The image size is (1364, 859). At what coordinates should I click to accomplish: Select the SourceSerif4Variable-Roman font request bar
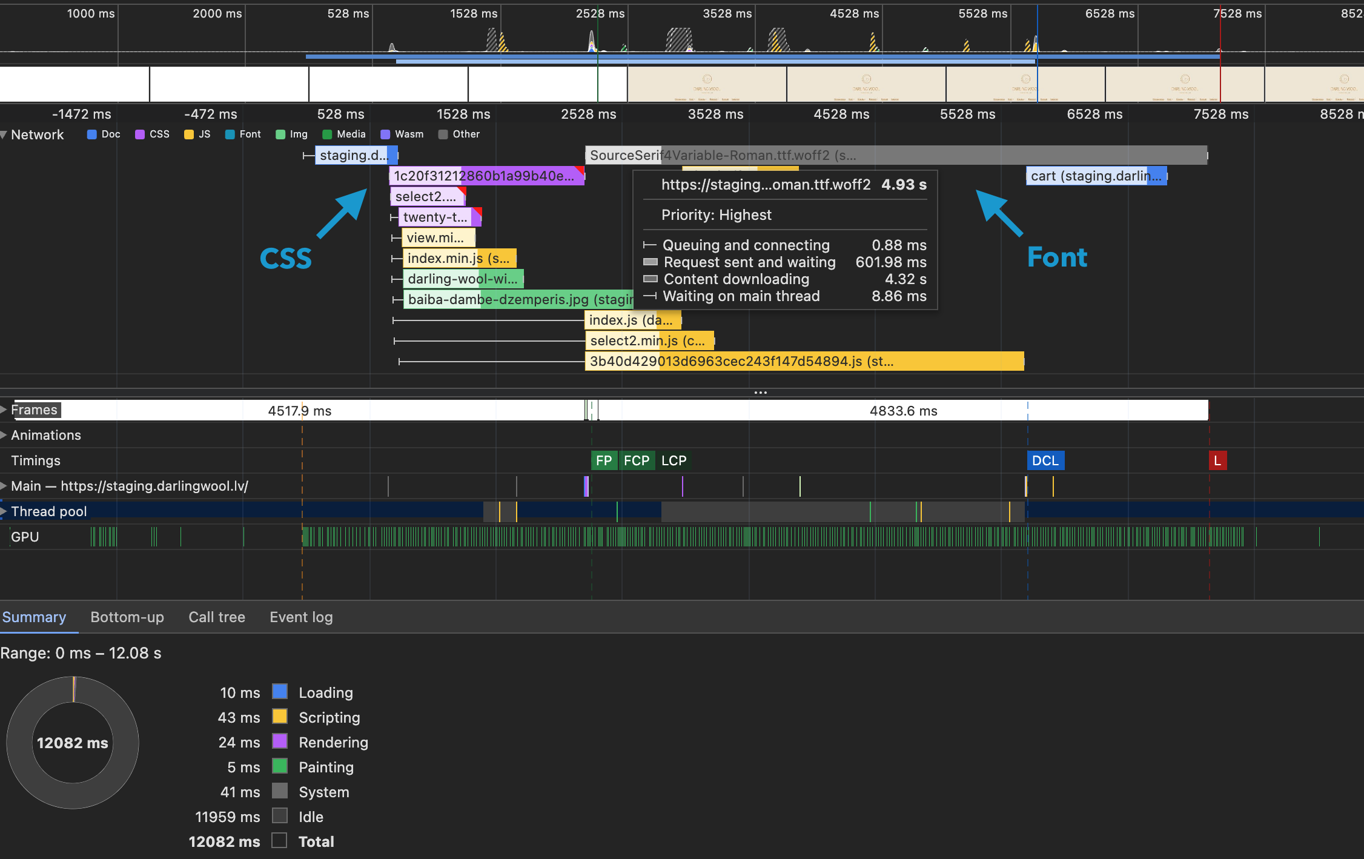(x=1030, y=155)
